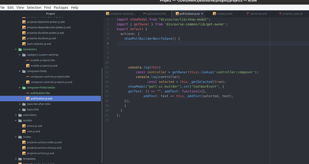This screenshot has height=164, width=309.
Task: Click the JS icon of projects-duration-picker.js.es6
Action: pos(24,33)
